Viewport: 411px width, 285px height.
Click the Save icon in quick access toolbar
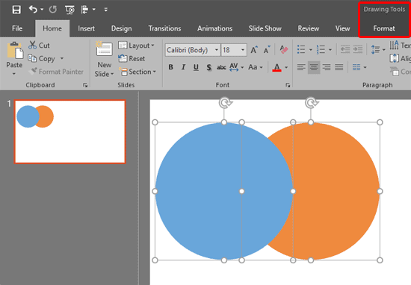pos(16,10)
